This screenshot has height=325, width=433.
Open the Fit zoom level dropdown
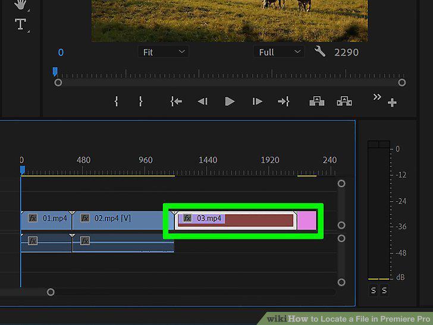163,52
